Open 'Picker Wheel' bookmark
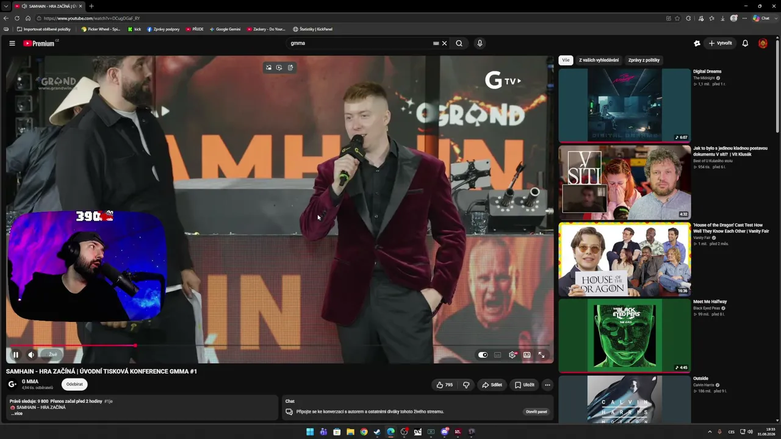781x439 pixels. [x=101, y=29]
